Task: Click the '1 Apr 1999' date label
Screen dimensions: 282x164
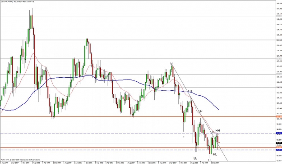Action: [x=46, y=163]
